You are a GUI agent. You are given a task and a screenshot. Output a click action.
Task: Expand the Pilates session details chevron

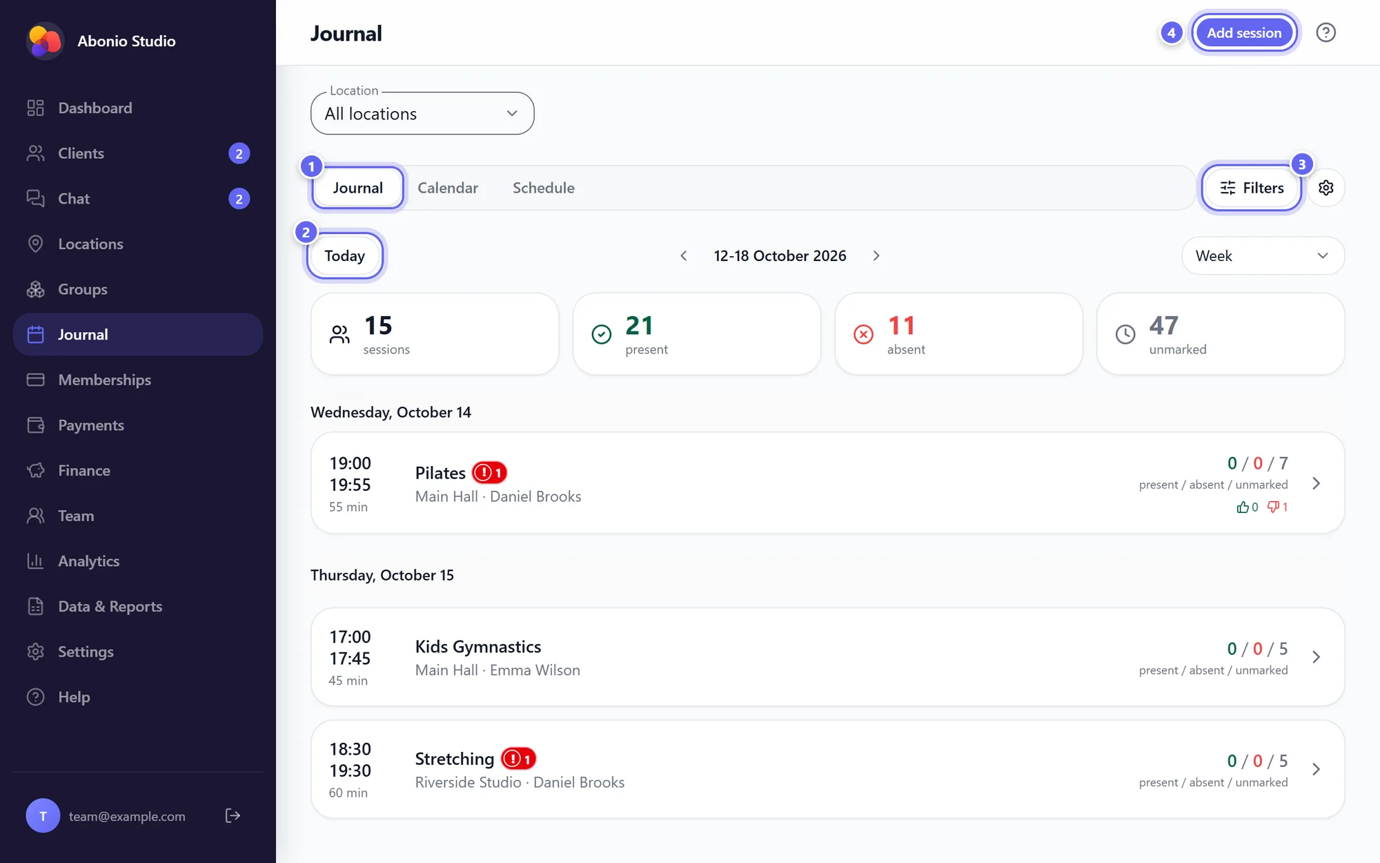[x=1316, y=483]
